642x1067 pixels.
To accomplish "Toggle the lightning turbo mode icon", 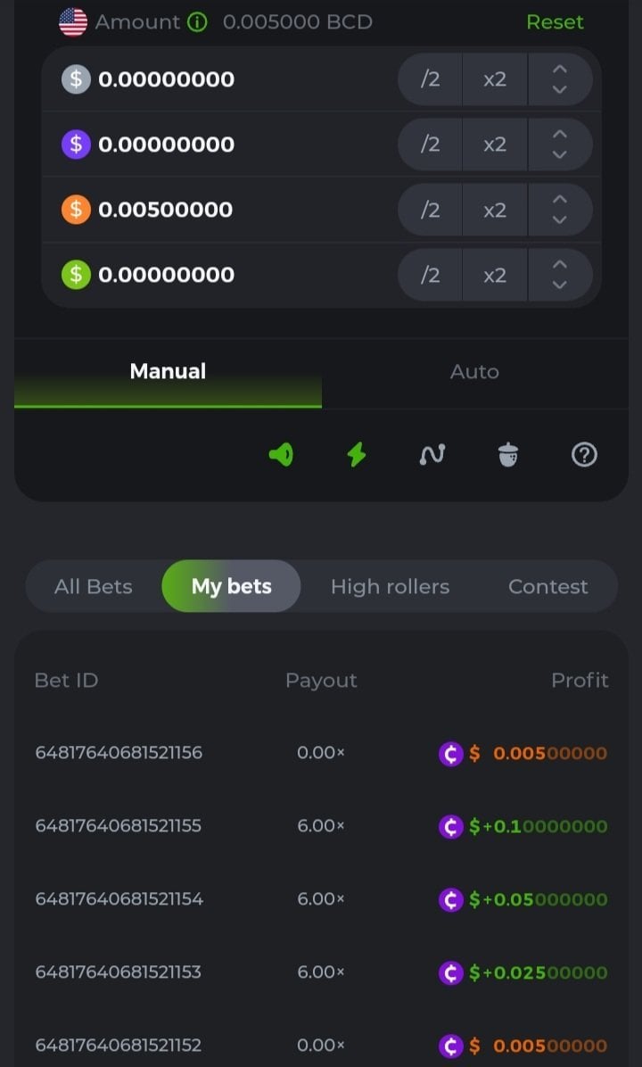I will tap(356, 455).
